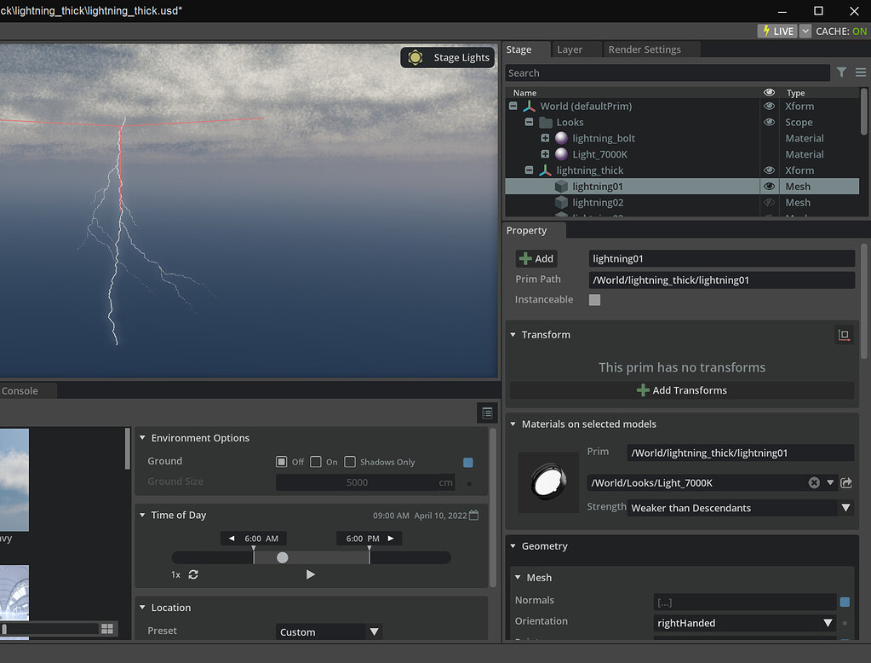Viewport: 871px width, 663px height.
Task: Click the export arrow icon beside the material path
Action: click(846, 482)
